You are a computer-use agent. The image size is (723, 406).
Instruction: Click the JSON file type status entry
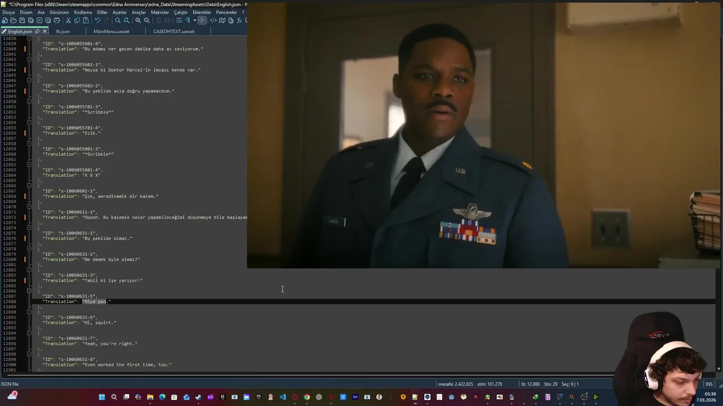coord(10,384)
